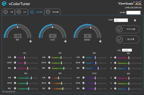The image size is (144, 95).
Task: Click the yellow 饱和度 saturation slider handle
Action: (x=62, y=83)
